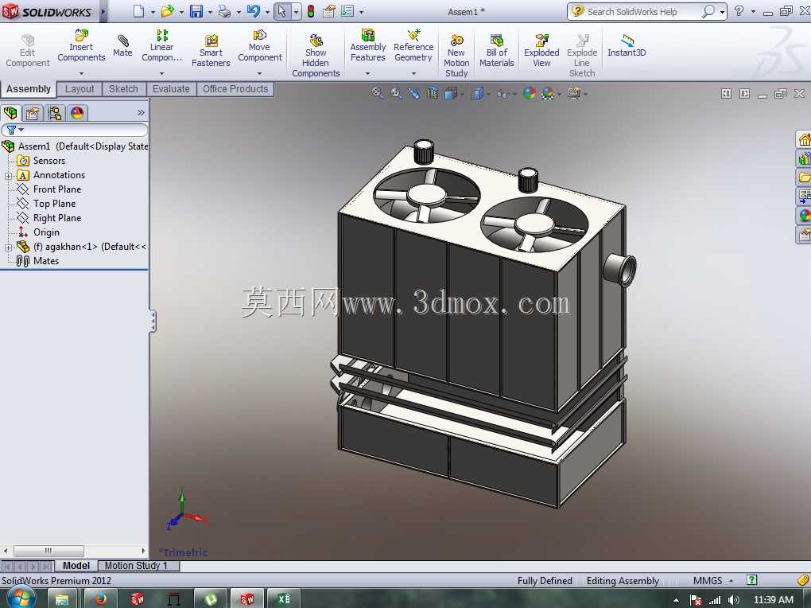Viewport: 811px width, 608px height.
Task: Expand the agakhan<1> component node
Action: tap(8, 247)
